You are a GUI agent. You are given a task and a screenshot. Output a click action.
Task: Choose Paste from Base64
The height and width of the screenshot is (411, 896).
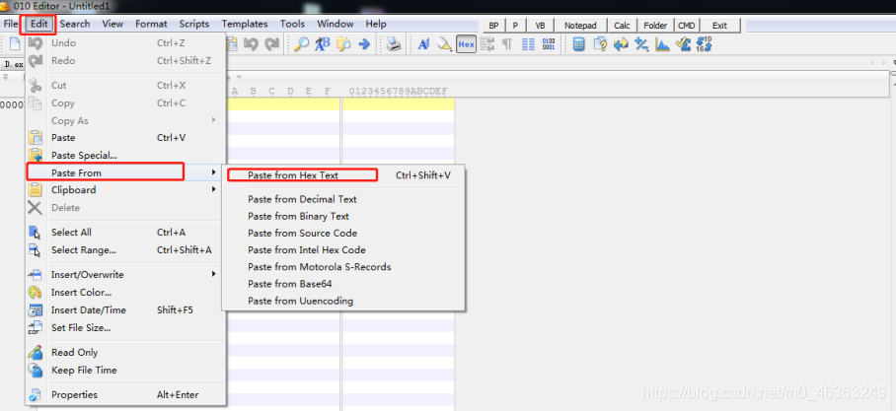[344, 284]
